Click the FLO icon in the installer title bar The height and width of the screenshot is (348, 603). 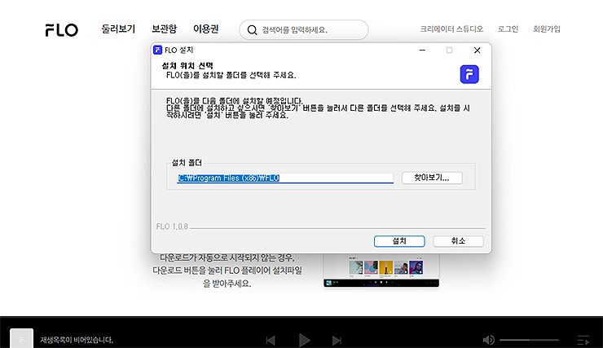157,50
